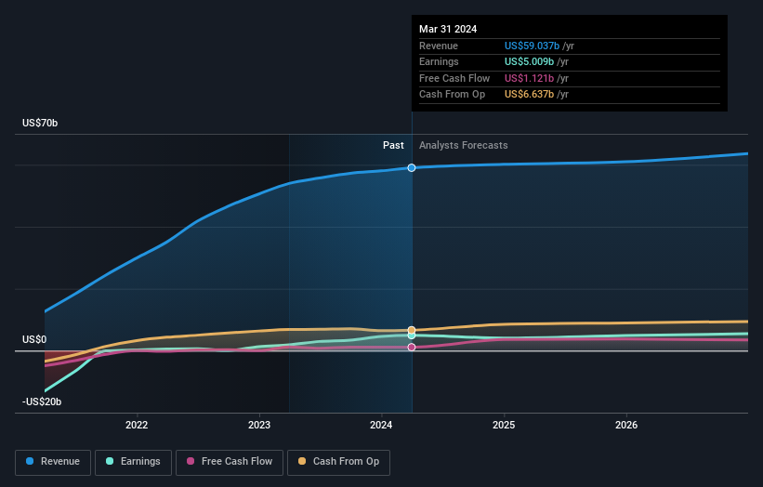Select the 2022 x-axis label

[137, 425]
